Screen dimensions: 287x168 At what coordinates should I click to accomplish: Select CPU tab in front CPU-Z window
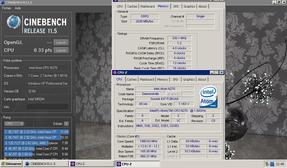119,79
